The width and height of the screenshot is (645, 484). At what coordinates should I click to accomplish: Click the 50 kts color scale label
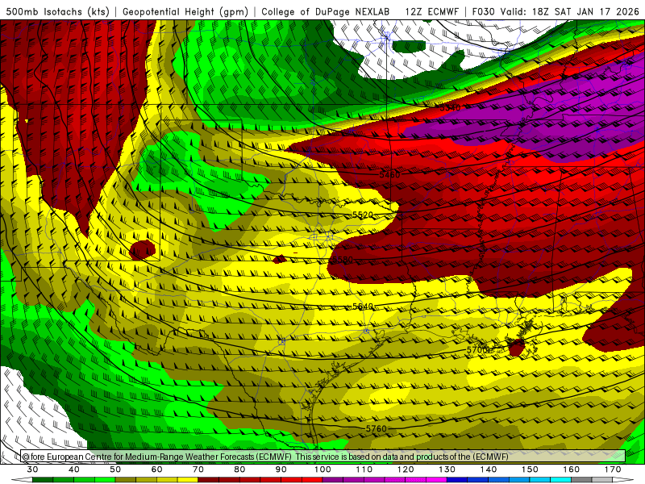(x=115, y=469)
